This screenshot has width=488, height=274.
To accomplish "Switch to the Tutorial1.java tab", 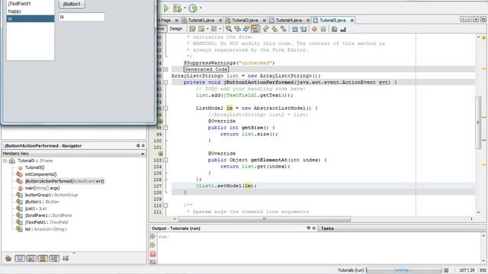I will tap(201, 21).
